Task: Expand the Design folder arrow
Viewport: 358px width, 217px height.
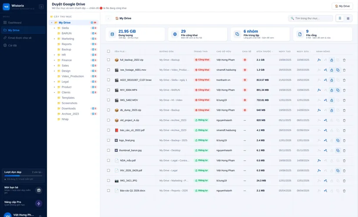Action: (54, 71)
